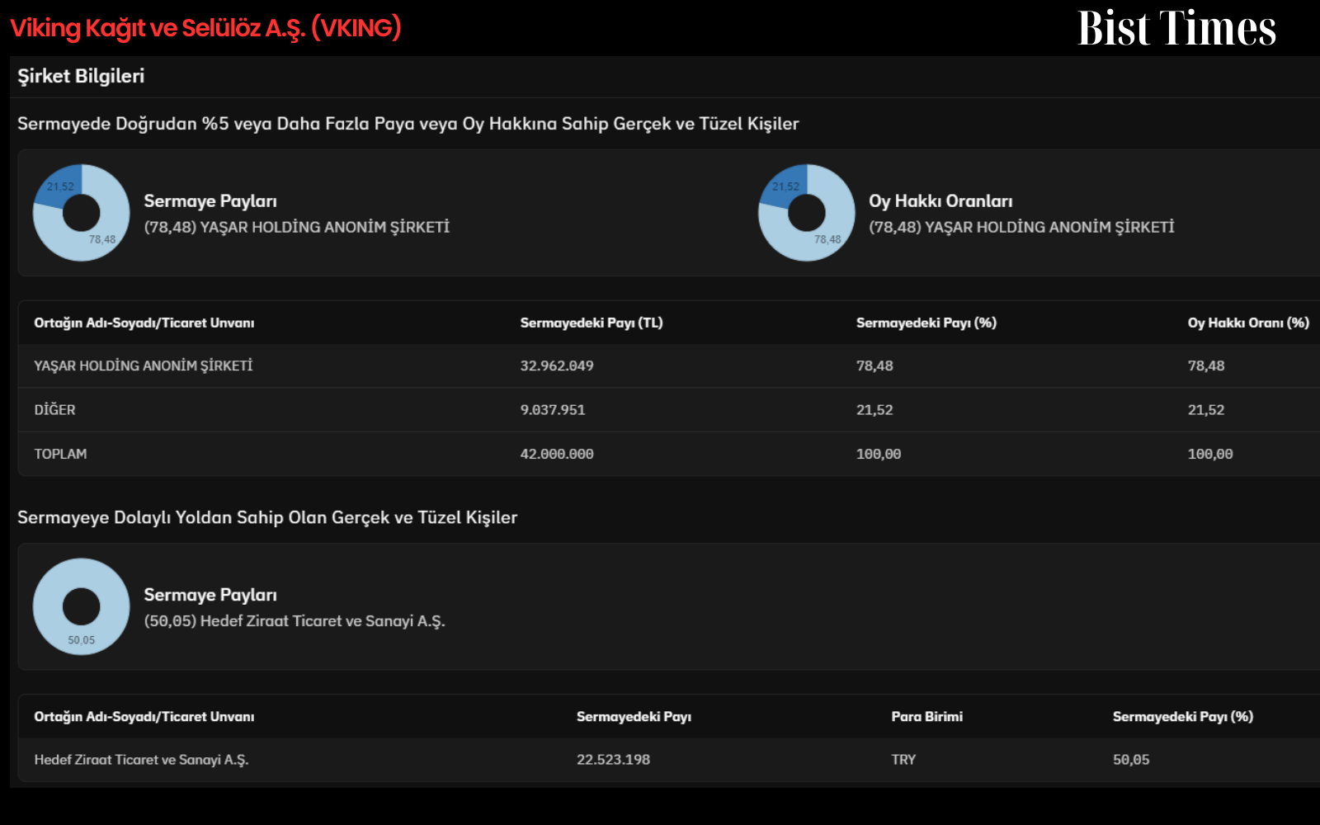The image size is (1320, 825).
Task: Click the Viking Kağıt ve Selülöz title
Action: (x=205, y=28)
